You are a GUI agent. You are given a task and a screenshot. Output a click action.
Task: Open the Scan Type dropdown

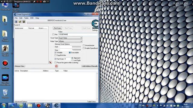70,38
